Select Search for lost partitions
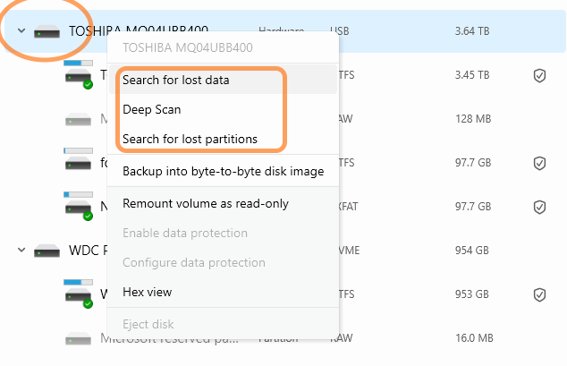This screenshot has width=567, height=366. tap(190, 140)
